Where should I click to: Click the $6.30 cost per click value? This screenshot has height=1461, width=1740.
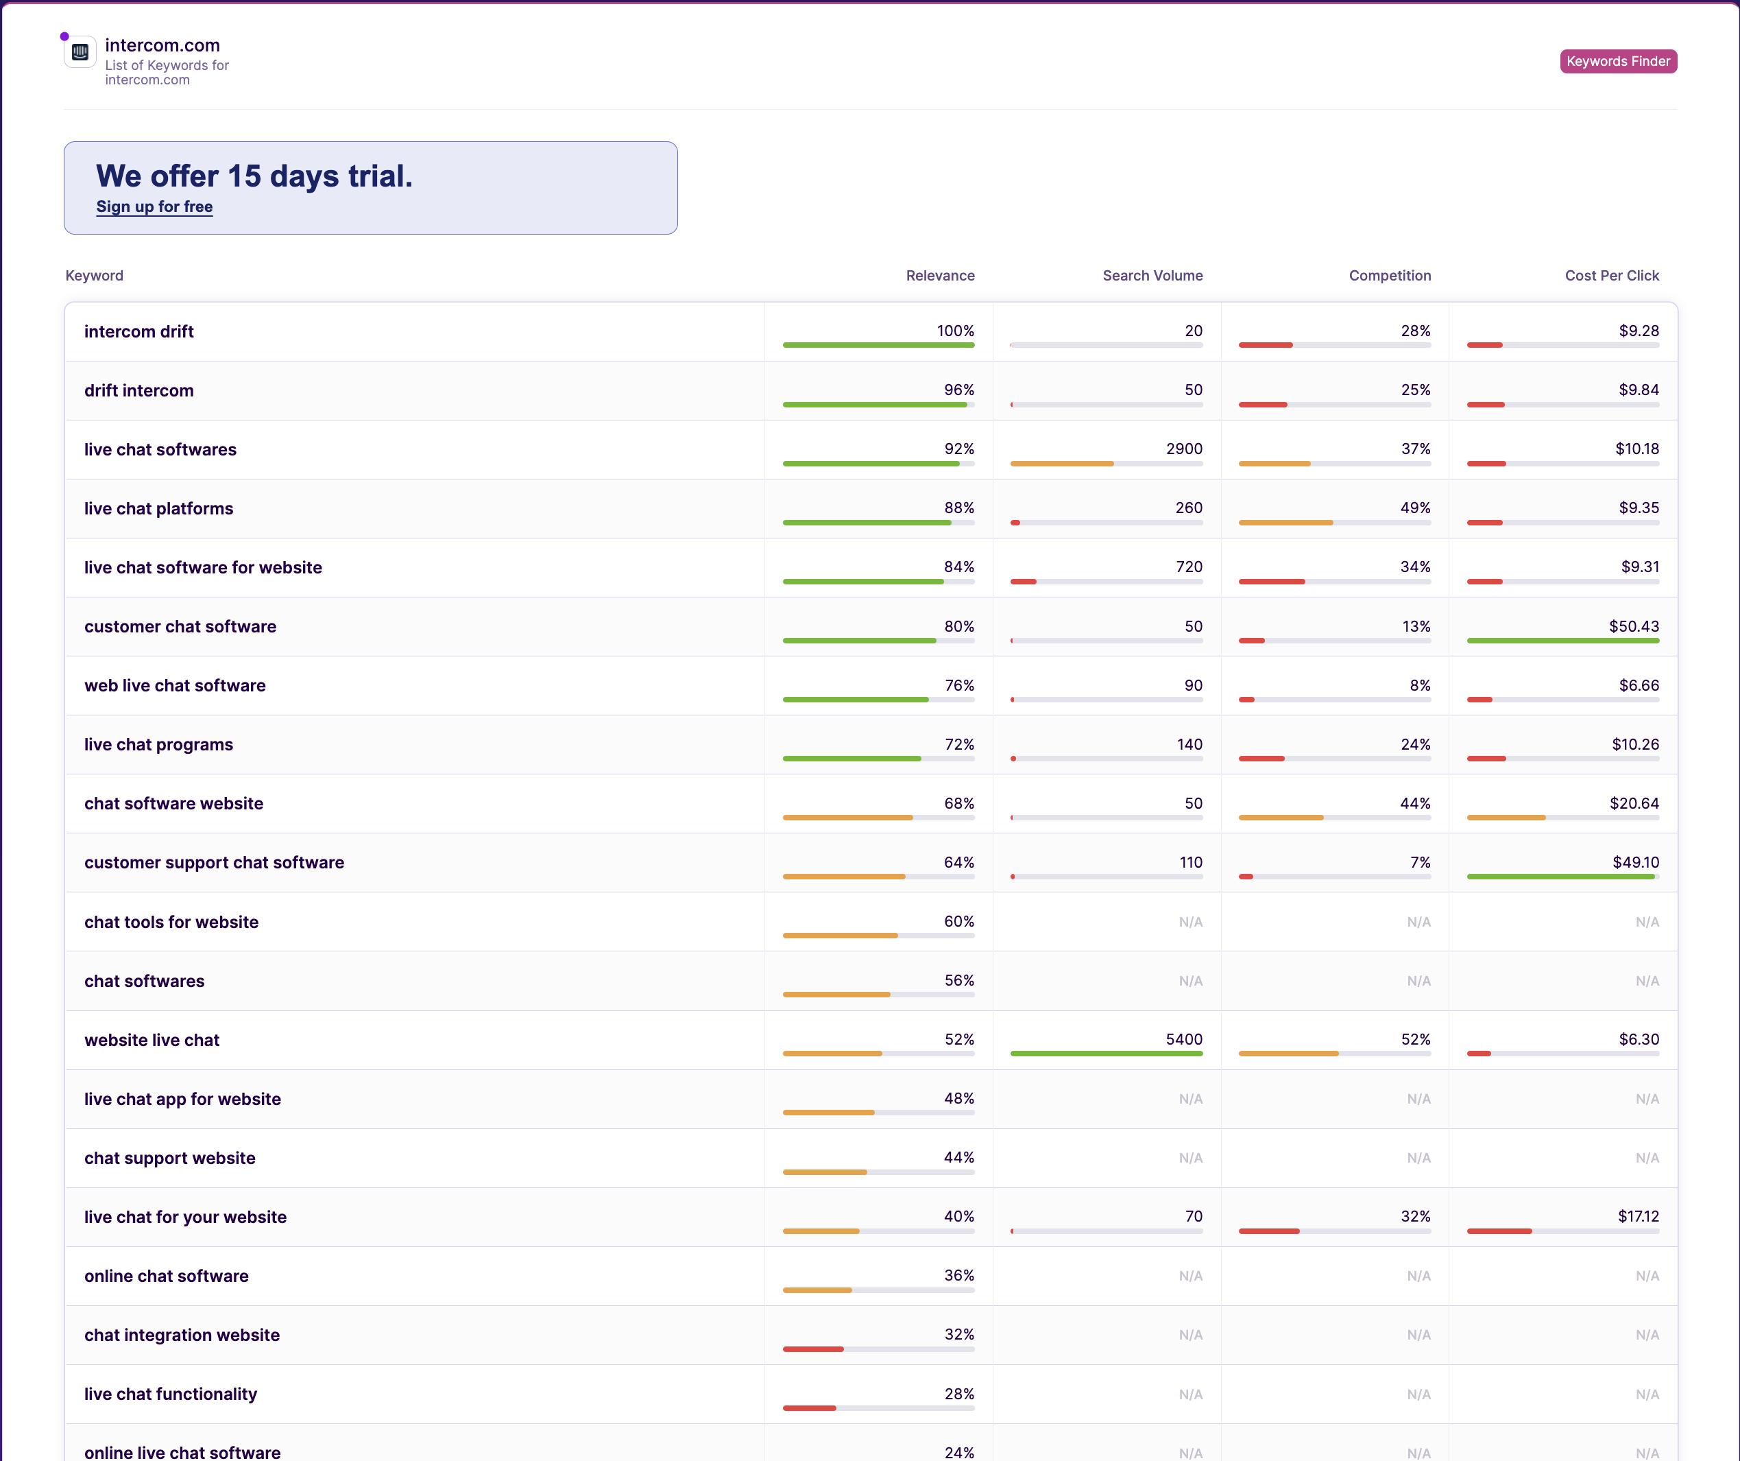coord(1639,1039)
